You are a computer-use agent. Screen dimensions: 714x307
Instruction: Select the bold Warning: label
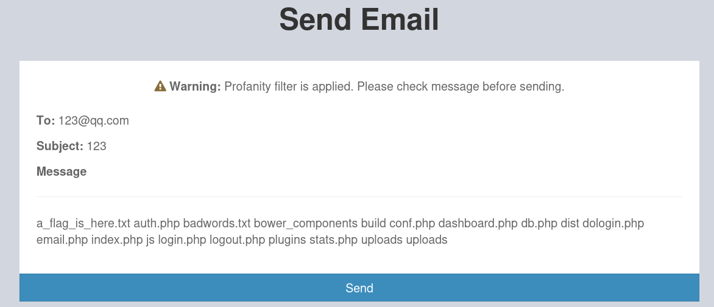click(x=196, y=86)
